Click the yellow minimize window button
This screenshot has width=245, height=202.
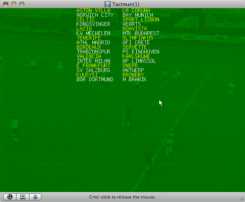14,4
